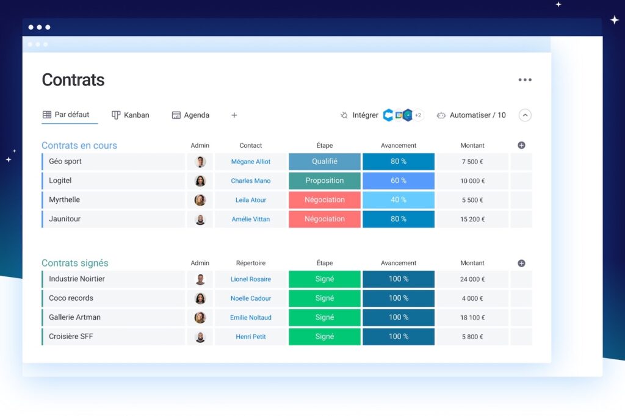The height and width of the screenshot is (416, 625).
Task: Open admin avatar for Géo sport
Action: [200, 162]
